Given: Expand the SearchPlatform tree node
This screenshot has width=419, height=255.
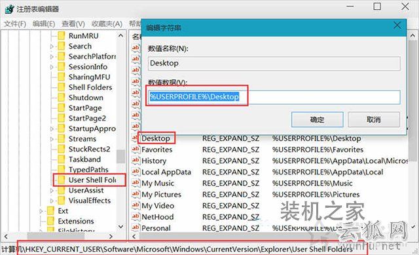Looking at the screenshot, I should [52, 57].
